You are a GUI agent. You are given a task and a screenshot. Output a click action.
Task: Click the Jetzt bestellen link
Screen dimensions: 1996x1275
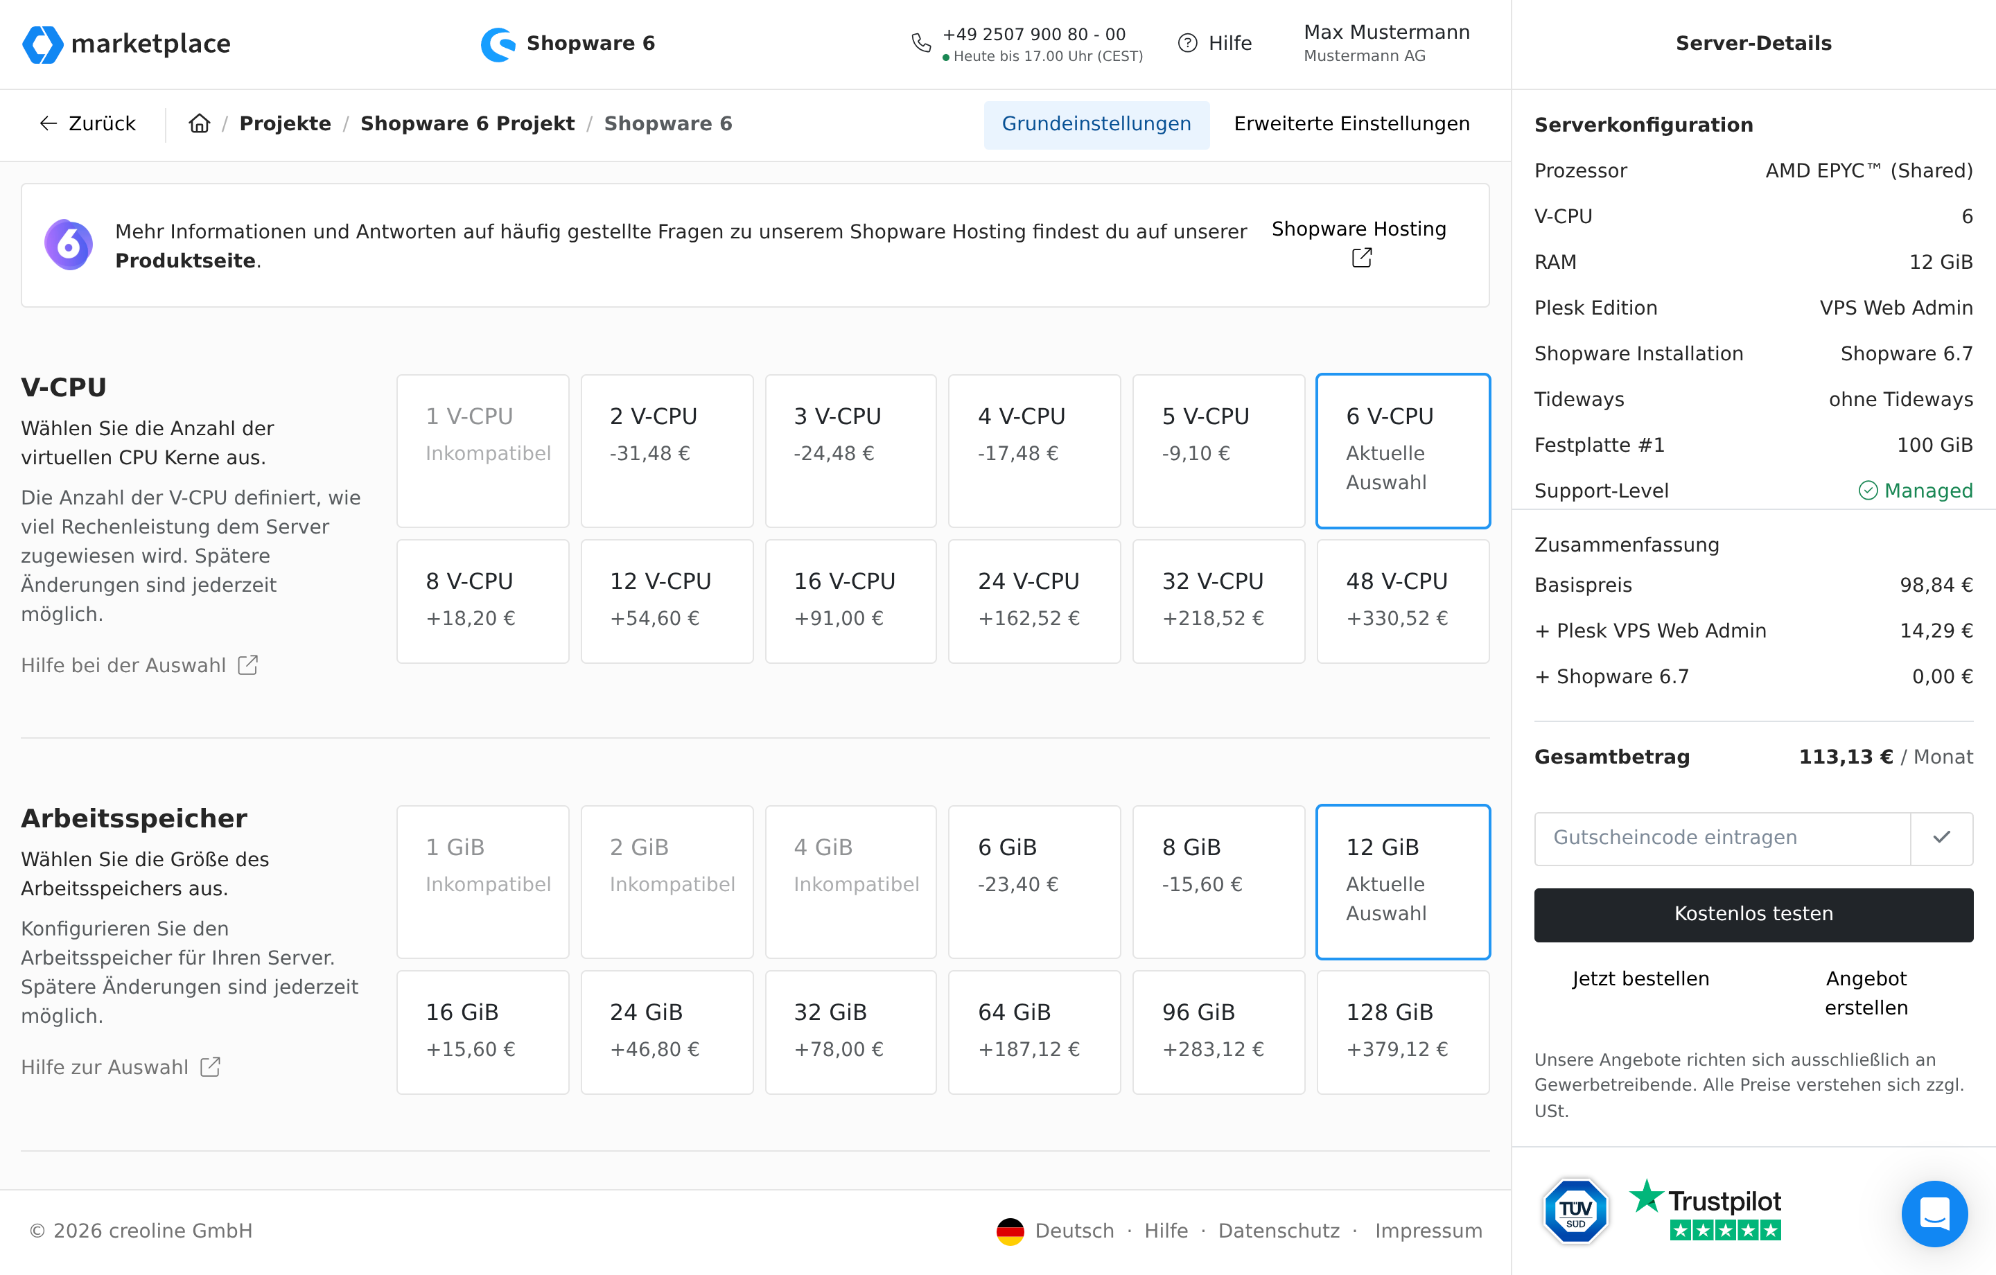point(1640,979)
